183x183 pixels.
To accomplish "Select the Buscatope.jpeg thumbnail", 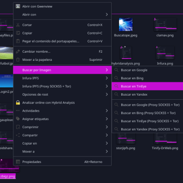I will [x=126, y=24].
